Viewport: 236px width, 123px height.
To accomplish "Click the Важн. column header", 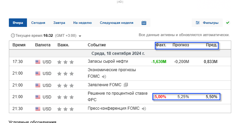I will click(x=63, y=45).
